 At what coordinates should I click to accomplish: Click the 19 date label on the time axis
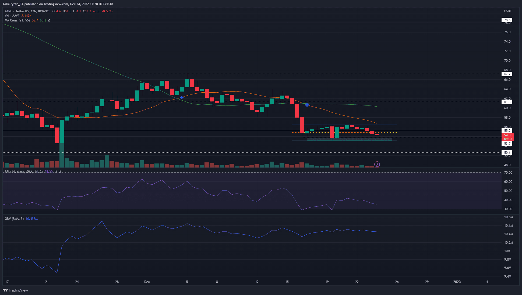(327, 282)
